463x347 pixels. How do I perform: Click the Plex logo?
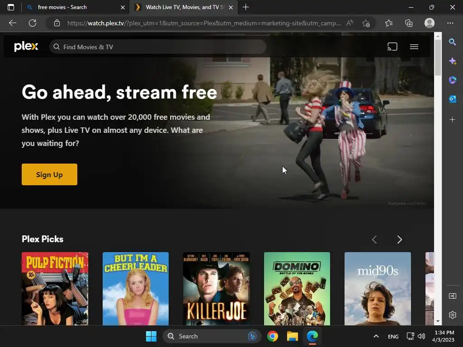coord(26,47)
